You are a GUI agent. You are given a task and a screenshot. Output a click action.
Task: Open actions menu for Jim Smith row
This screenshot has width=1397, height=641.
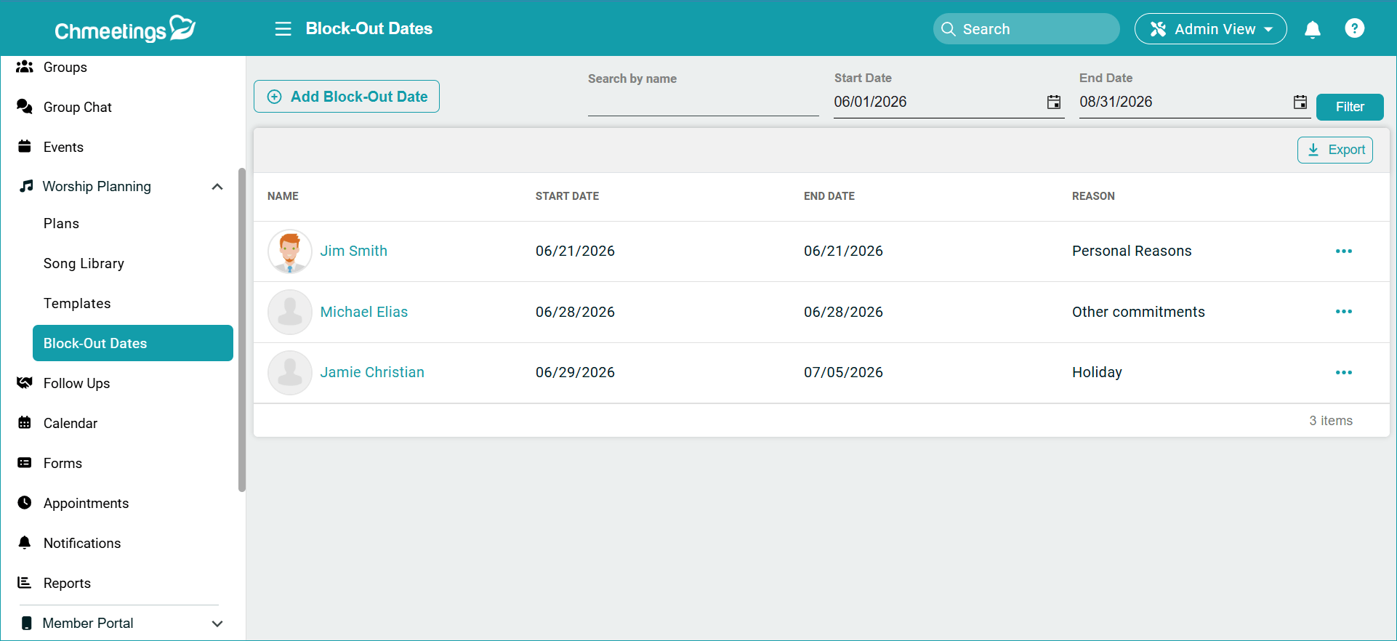(1344, 251)
